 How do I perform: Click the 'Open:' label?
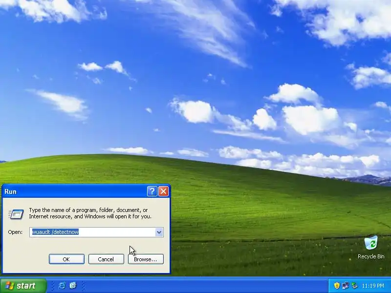pos(15,232)
